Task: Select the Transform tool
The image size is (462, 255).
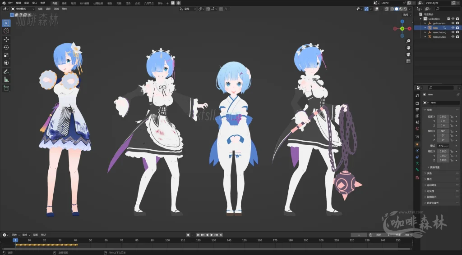Action: click(6, 63)
